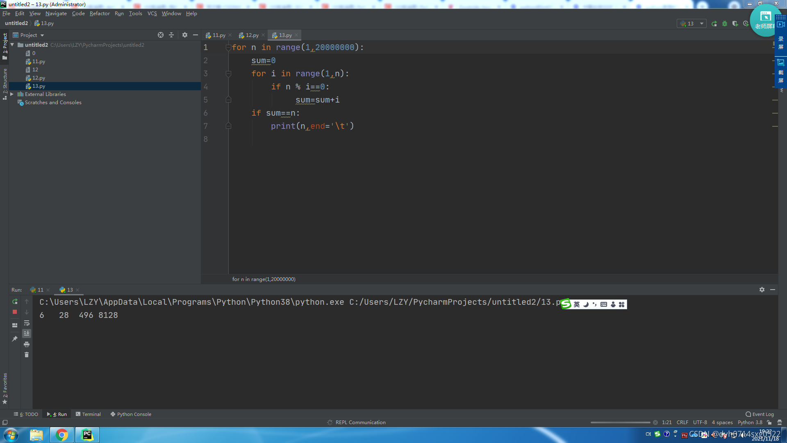Open the Python Console tool window
787x443 pixels.
[131, 414]
